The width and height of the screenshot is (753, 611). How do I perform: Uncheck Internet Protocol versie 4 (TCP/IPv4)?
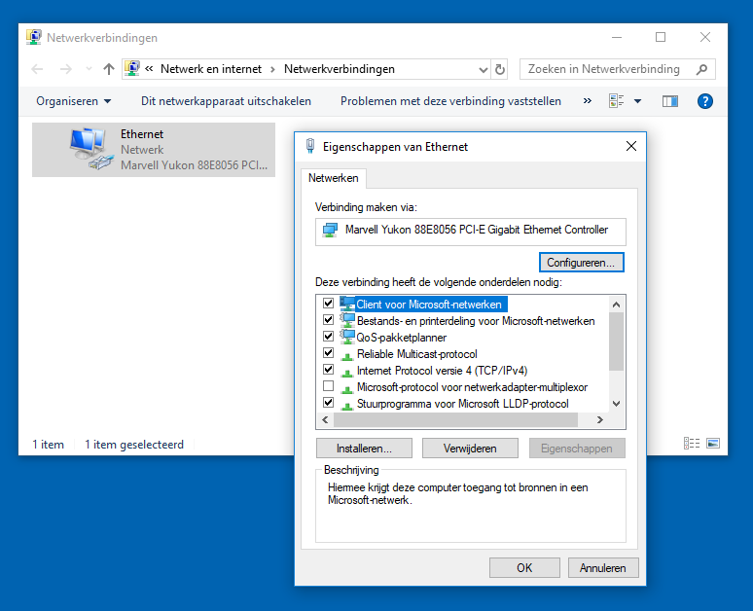(329, 370)
